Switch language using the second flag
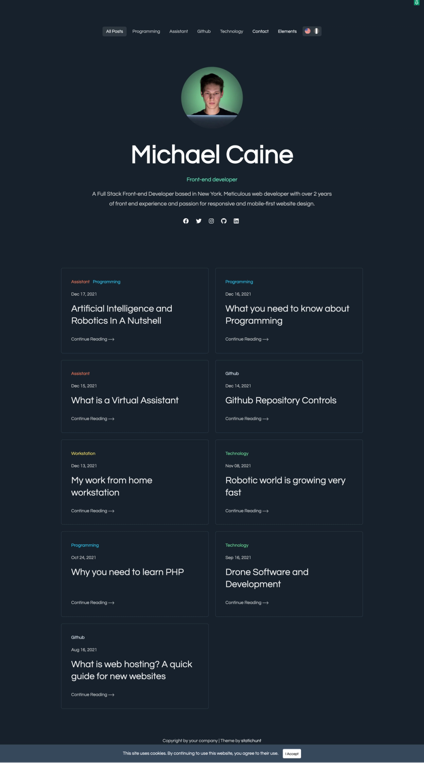The image size is (424, 763). coord(316,31)
